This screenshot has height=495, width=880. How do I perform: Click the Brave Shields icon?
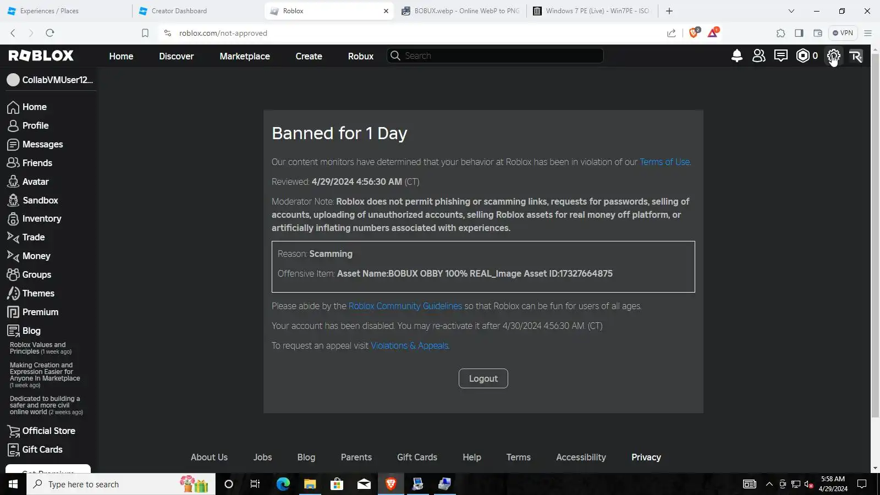point(694,33)
